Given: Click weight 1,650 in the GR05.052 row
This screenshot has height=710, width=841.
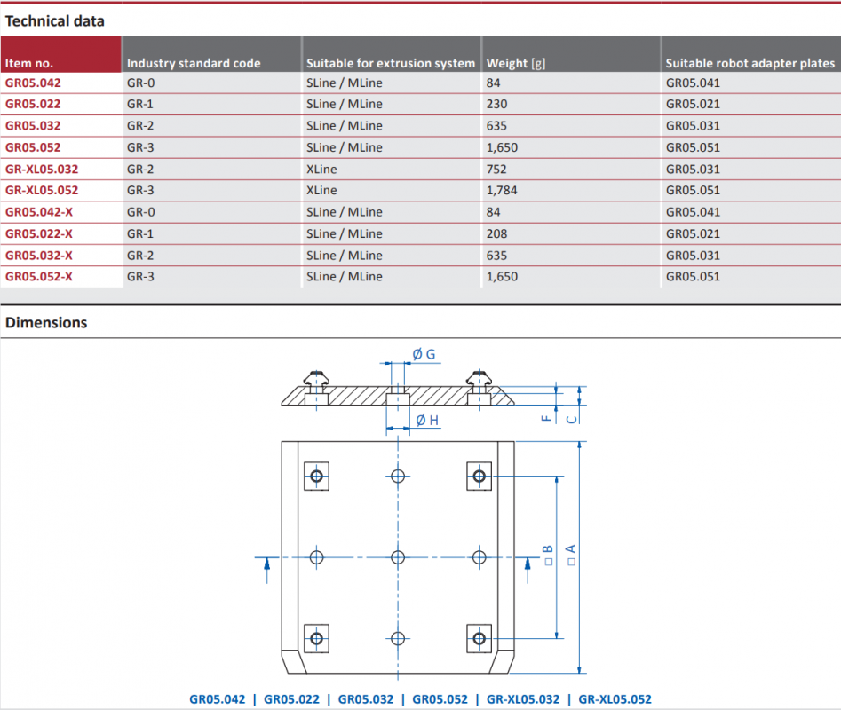Looking at the screenshot, I should pos(502,147).
